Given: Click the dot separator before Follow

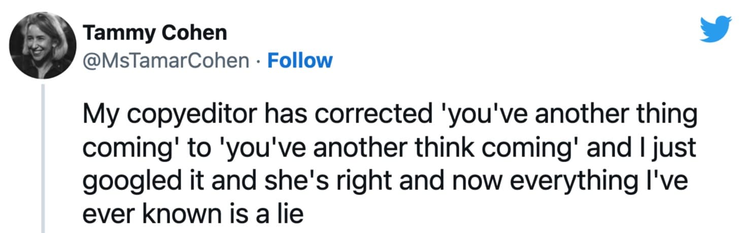Looking at the screenshot, I should 258,61.
